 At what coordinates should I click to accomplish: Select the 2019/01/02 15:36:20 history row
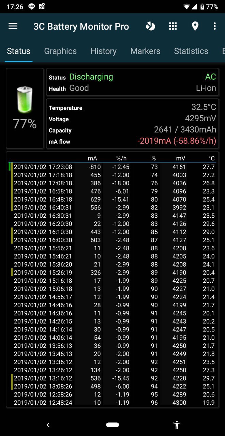point(112,264)
